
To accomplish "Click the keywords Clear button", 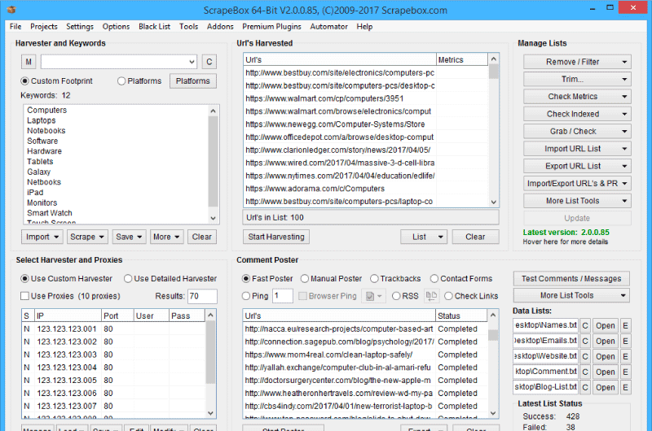I will click(x=201, y=237).
